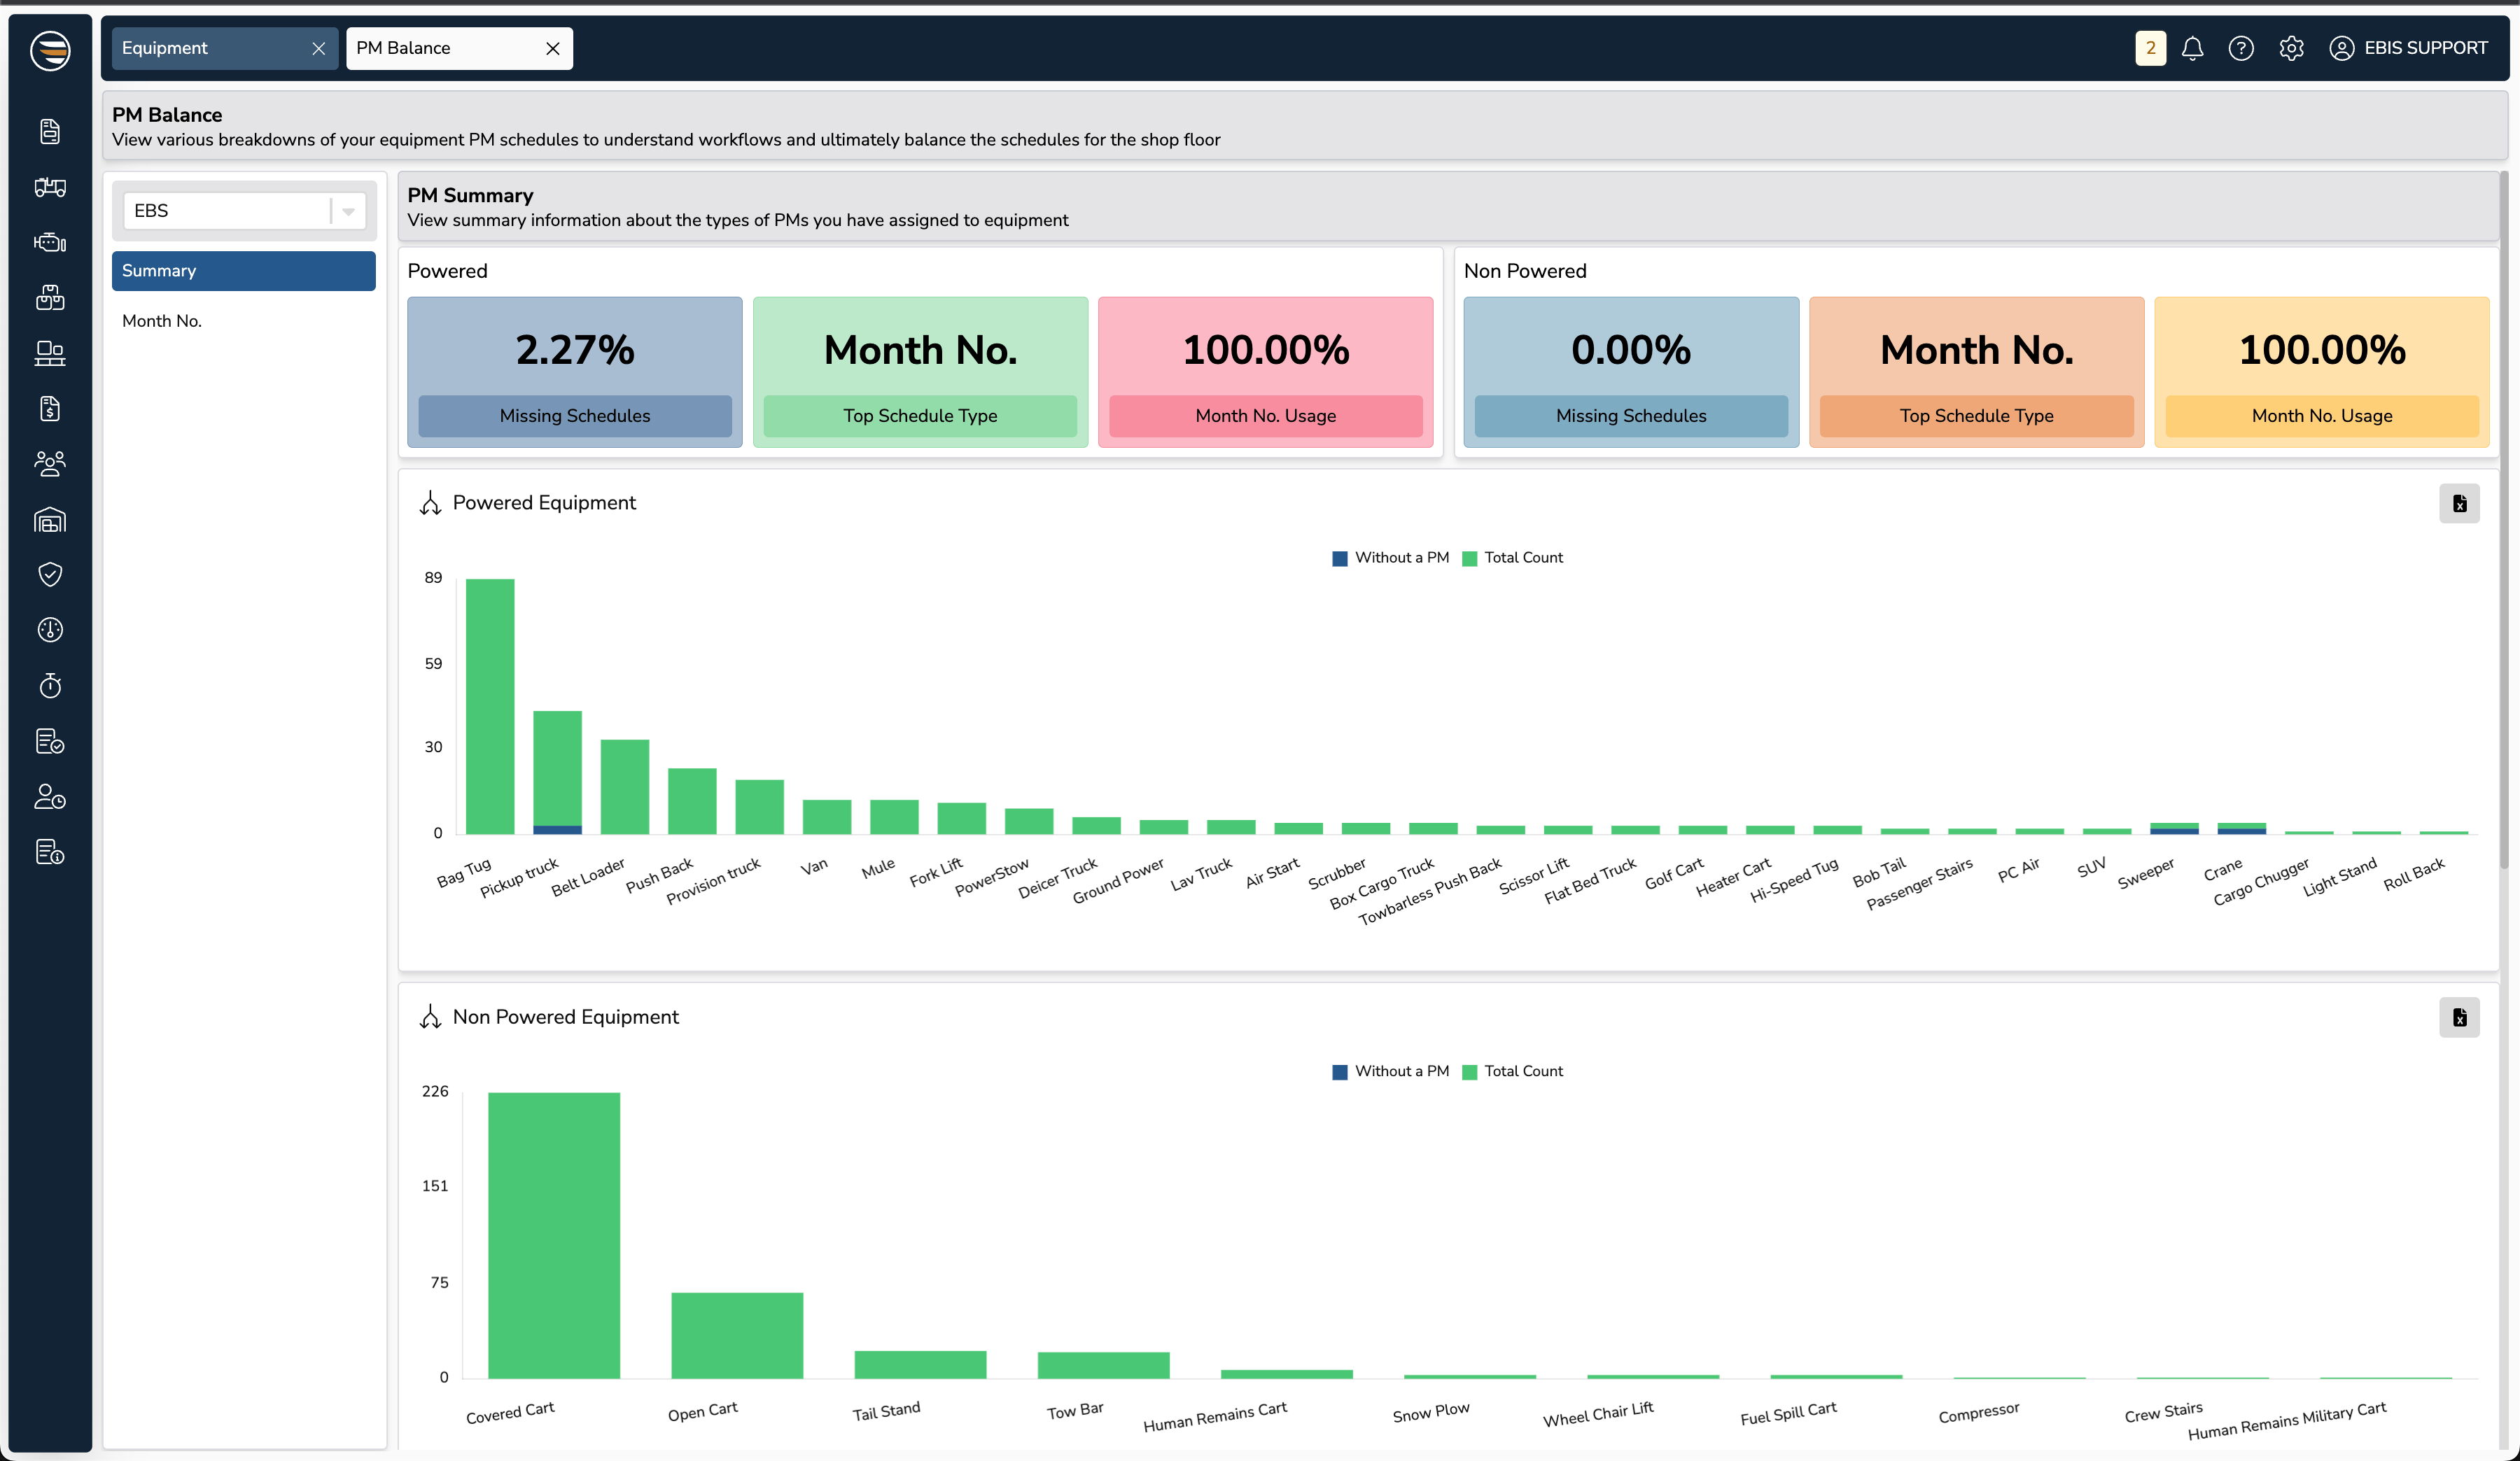Open the notifications bell icon
Image resolution: width=2520 pixels, height=1461 pixels.
point(2192,48)
